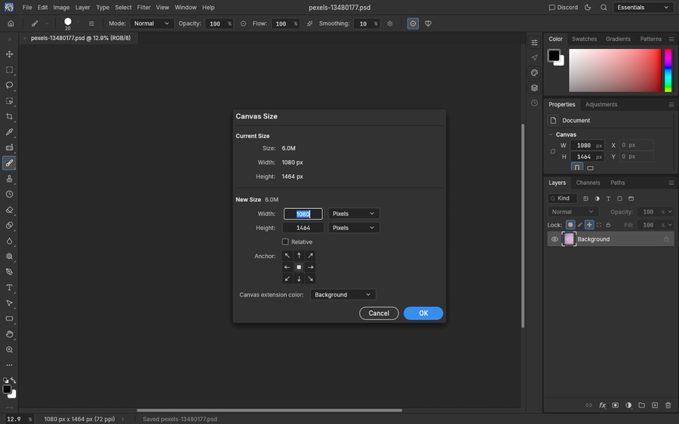Open Canvas extension color dropdown
679x424 pixels.
pyautogui.click(x=343, y=295)
